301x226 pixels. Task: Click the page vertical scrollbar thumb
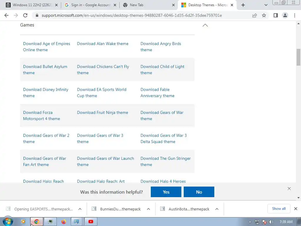pos(298,57)
